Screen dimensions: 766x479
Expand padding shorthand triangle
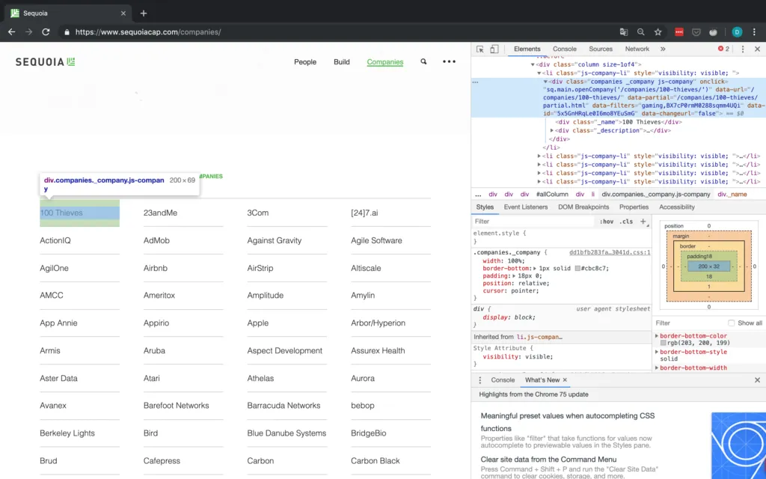(x=513, y=275)
